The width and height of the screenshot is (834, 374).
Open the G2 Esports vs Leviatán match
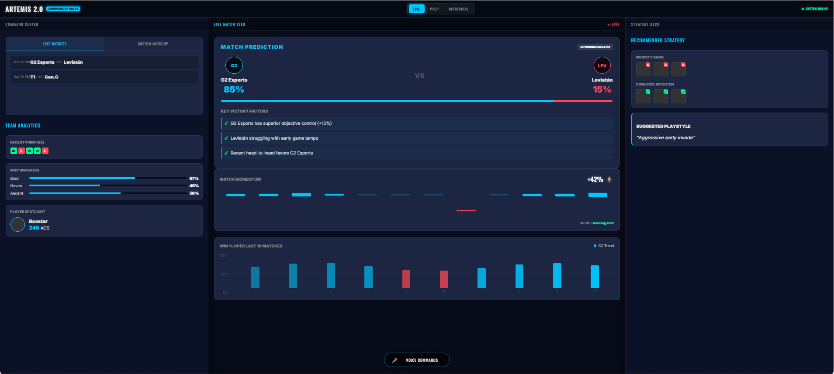tap(104, 62)
